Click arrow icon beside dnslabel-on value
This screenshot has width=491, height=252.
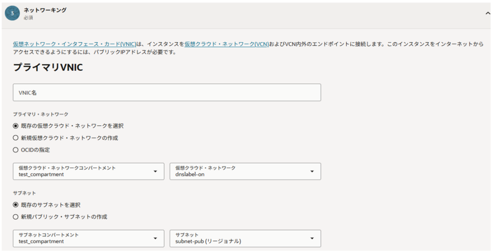coord(312,172)
